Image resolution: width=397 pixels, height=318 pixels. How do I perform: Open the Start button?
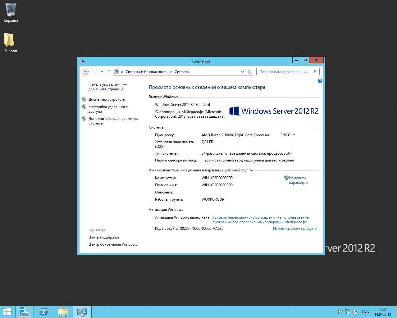(x=7, y=312)
